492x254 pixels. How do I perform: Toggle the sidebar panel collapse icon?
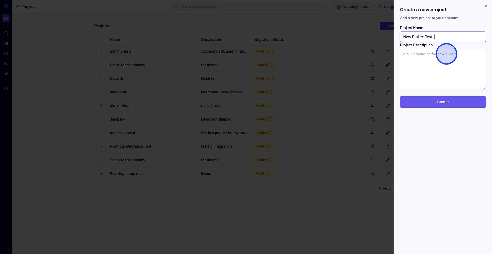pos(6,248)
